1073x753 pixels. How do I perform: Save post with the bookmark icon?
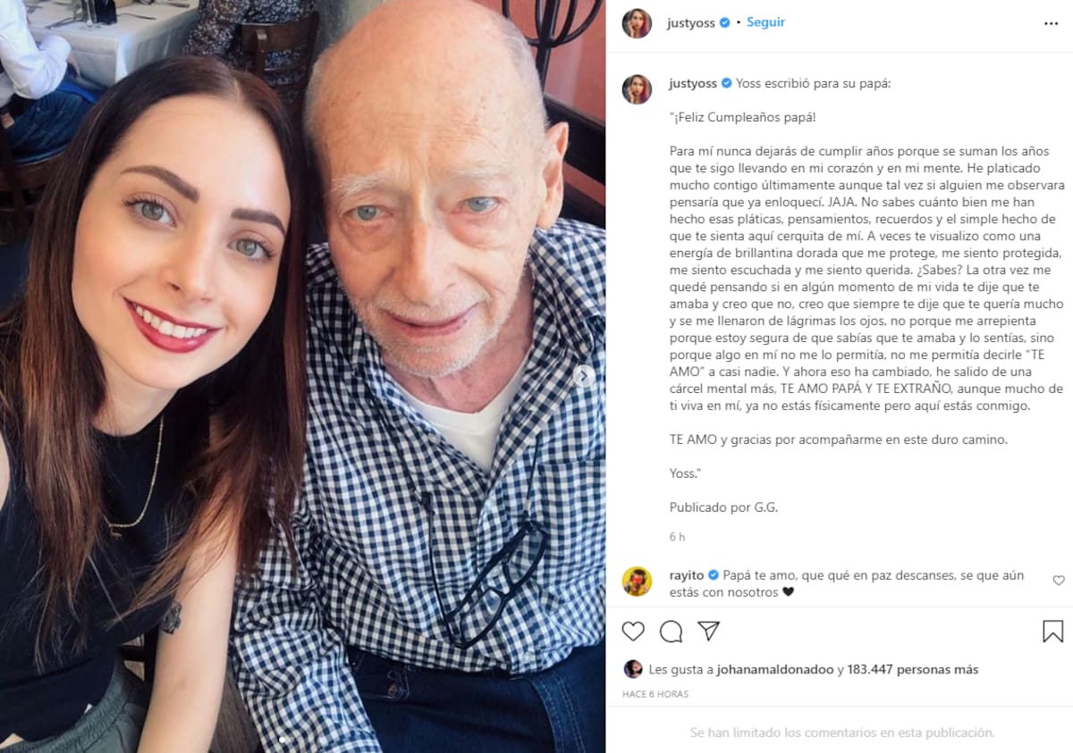pyautogui.click(x=1052, y=632)
